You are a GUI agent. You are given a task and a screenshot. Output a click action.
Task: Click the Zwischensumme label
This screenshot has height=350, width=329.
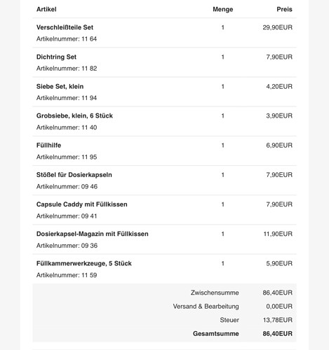(215, 293)
